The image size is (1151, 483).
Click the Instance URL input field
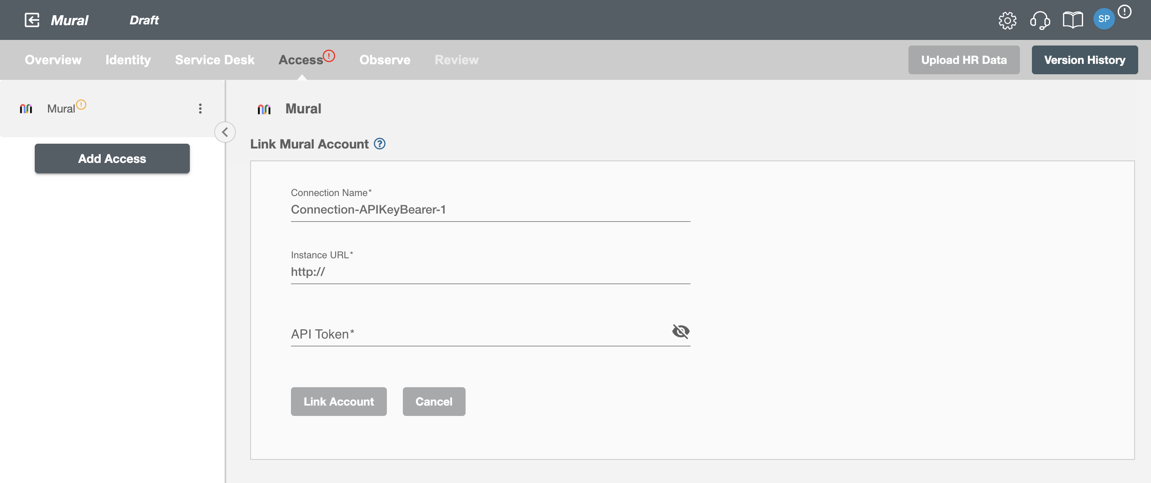[491, 271]
